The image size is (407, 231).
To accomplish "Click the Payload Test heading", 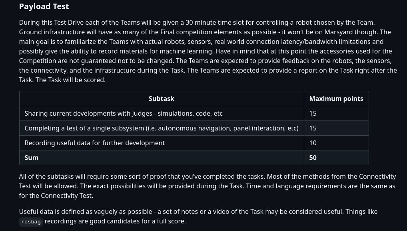I will click(x=44, y=6).
